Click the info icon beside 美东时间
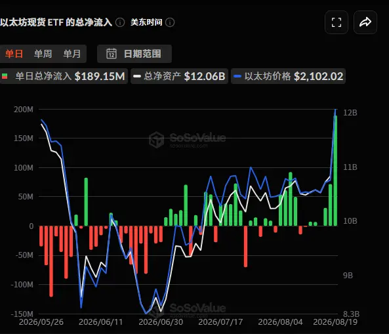 pos(170,22)
